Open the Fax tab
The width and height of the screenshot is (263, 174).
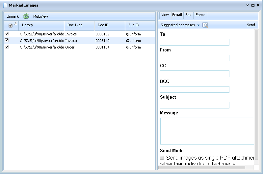[188, 15]
